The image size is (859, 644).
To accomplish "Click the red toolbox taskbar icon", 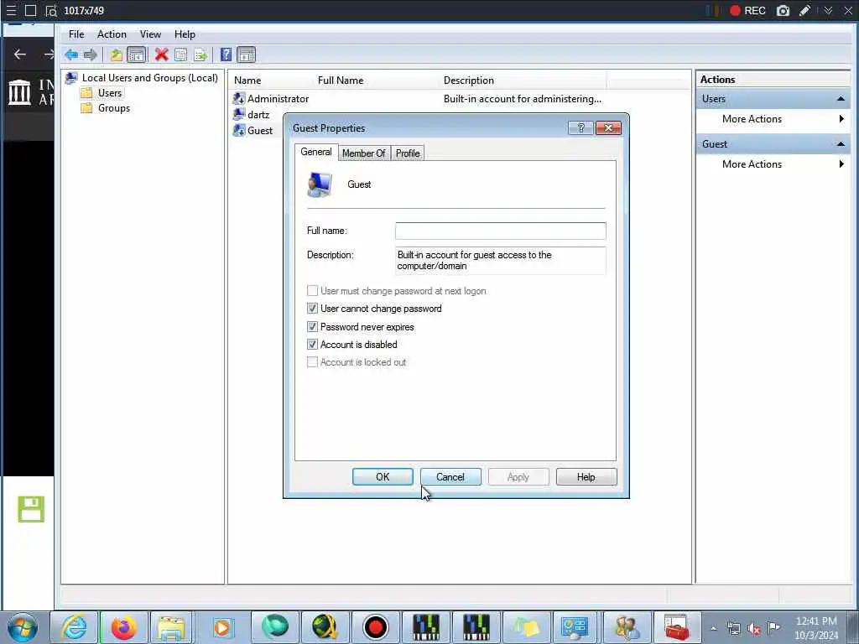I will coord(677,627).
